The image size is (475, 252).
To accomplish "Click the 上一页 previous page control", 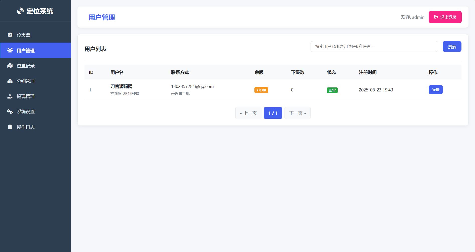I will coord(248,113).
